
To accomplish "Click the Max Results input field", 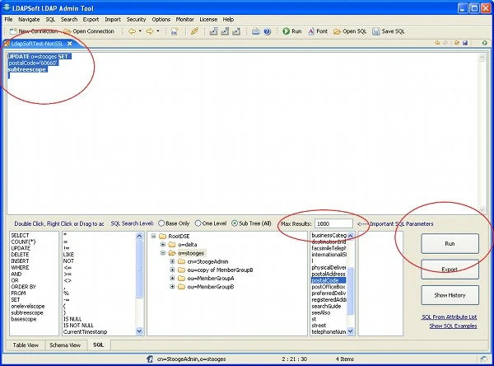I will [333, 223].
